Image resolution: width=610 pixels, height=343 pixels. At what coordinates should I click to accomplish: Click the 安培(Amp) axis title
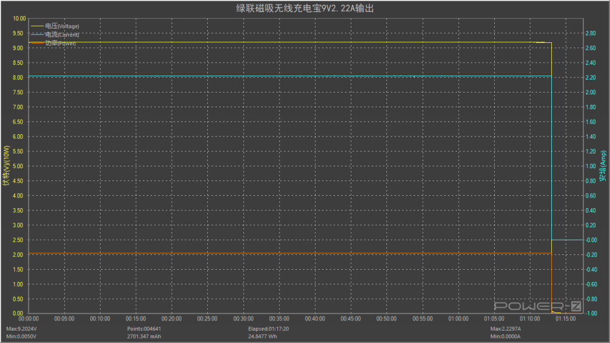coord(603,166)
